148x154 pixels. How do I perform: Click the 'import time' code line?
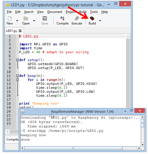click(31, 48)
